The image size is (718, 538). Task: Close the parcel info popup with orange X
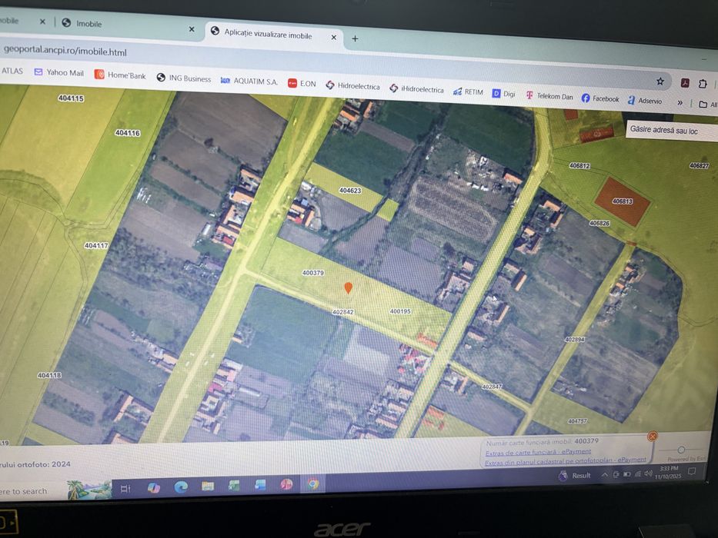pyautogui.click(x=652, y=436)
